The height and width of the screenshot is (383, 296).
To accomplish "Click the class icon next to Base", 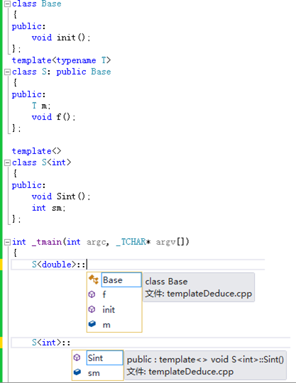I will [94, 279].
